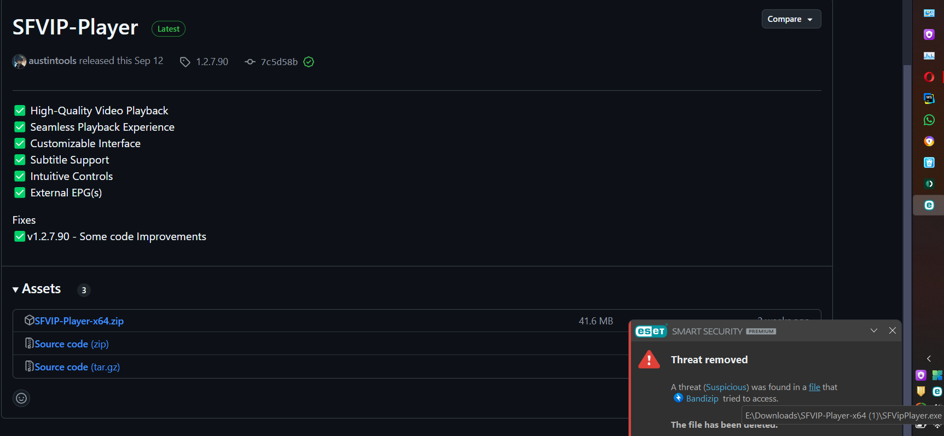
Task: Click the Suspicious threat link in ESET
Action: click(726, 387)
